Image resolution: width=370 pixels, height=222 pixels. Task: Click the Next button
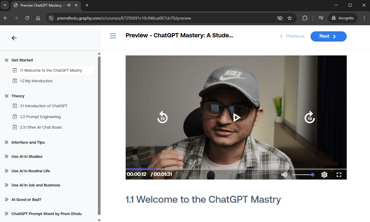tap(328, 36)
